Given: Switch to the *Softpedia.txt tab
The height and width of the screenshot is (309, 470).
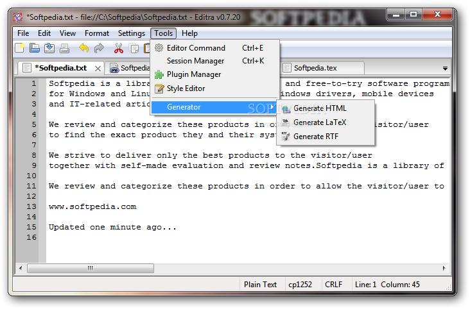Looking at the screenshot, I should point(60,68).
